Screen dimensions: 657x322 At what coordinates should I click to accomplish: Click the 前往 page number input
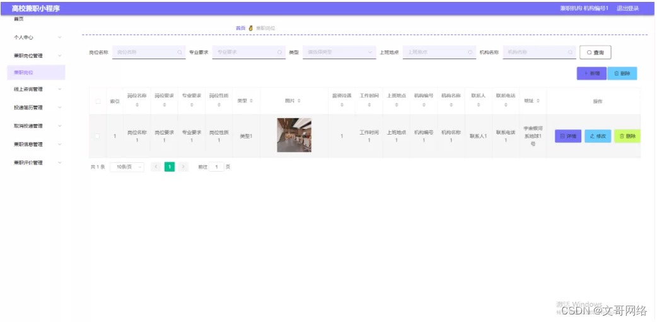click(216, 167)
